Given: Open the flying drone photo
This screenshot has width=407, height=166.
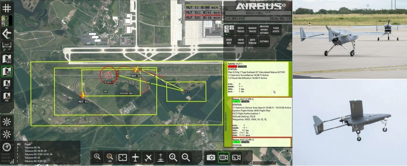Looking at the screenshot, I should click(x=350, y=123).
